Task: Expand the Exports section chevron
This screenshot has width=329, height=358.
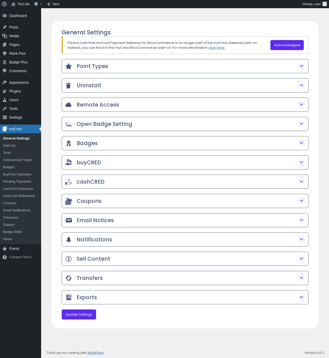Action: [x=301, y=297]
